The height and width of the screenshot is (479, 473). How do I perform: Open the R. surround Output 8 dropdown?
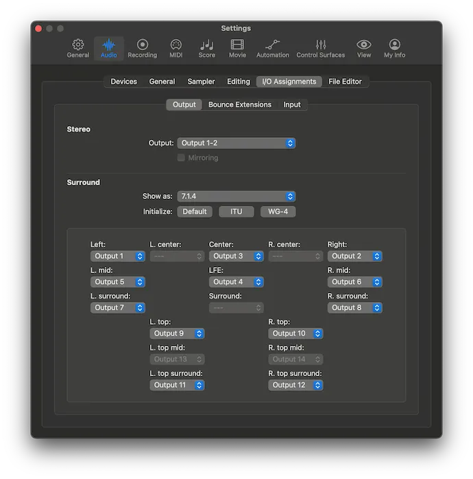coord(354,307)
